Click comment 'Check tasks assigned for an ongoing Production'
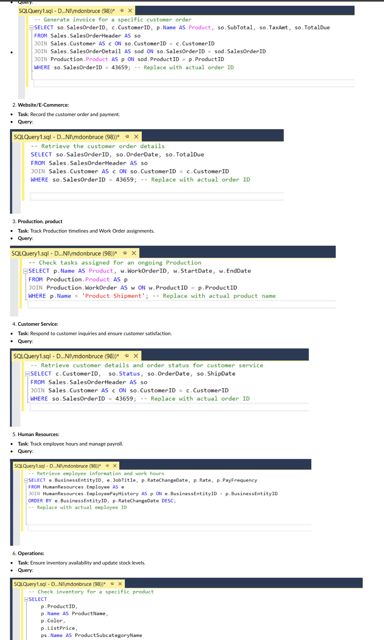 coord(115,263)
